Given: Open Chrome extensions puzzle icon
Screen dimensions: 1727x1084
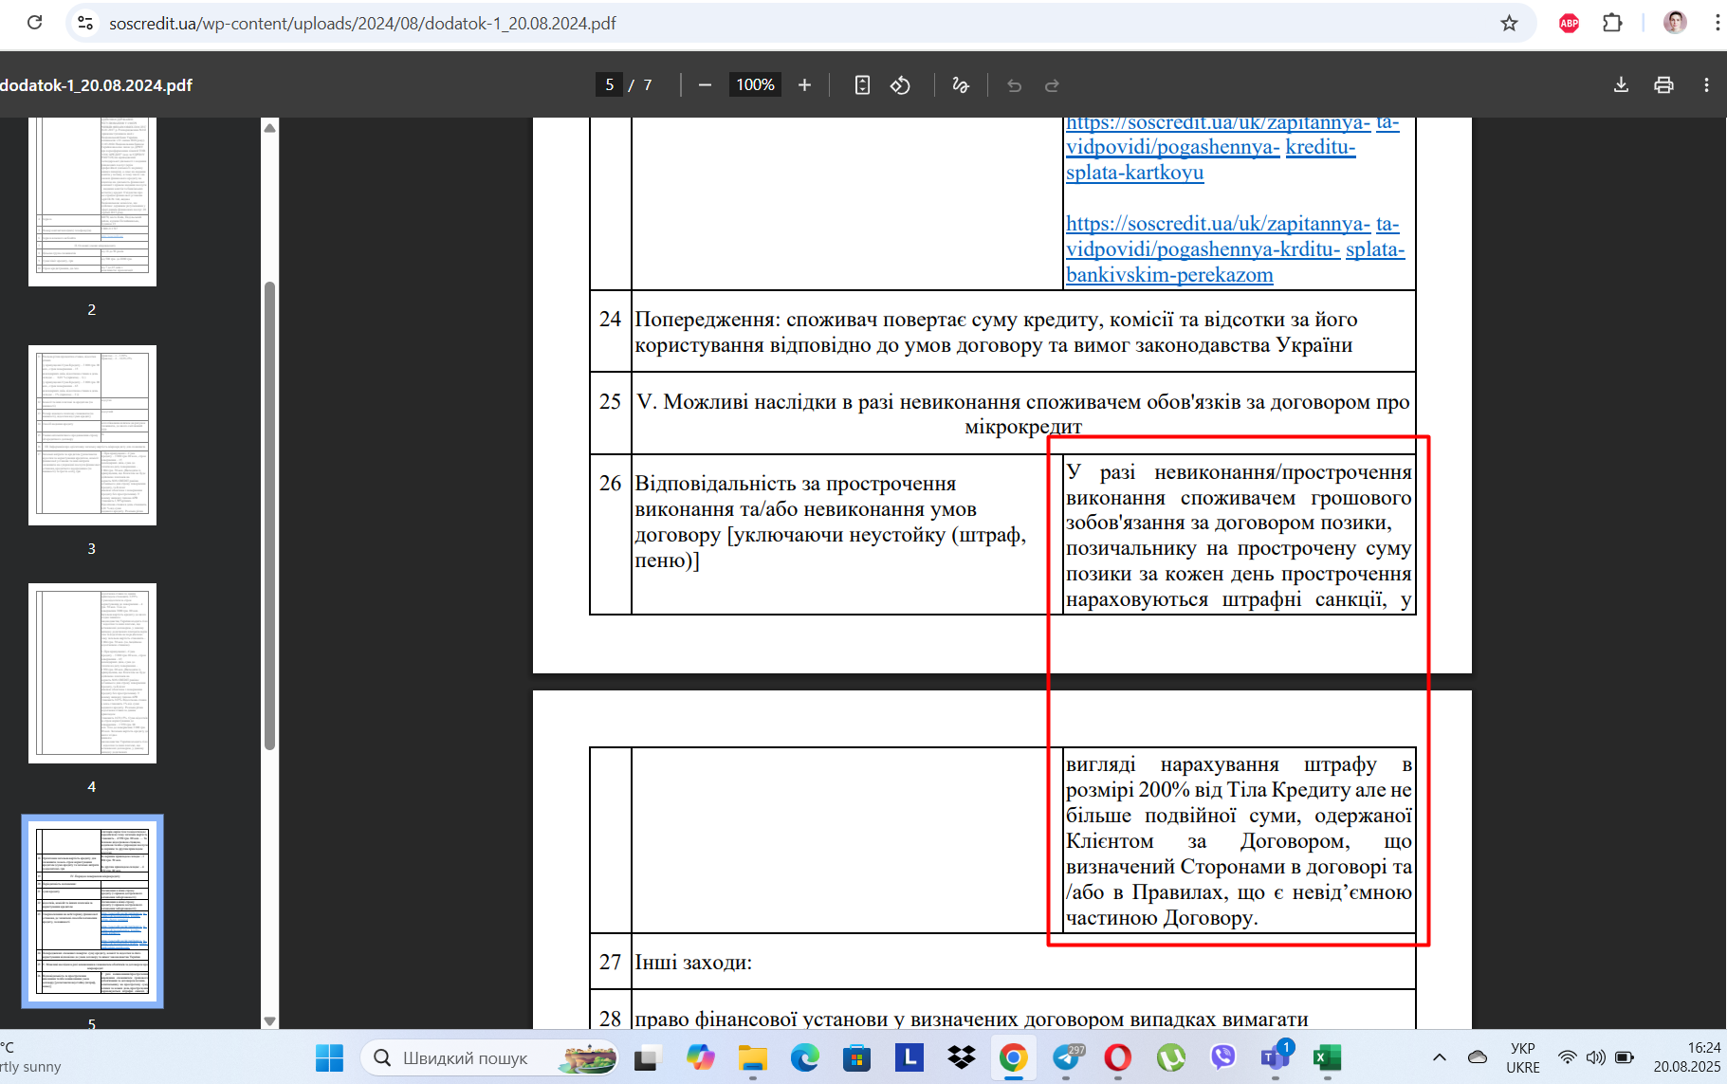Looking at the screenshot, I should point(1612,23).
